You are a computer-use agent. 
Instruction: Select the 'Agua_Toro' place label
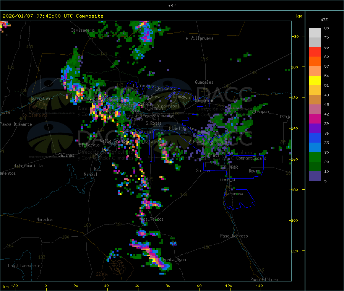[x=41, y=99]
